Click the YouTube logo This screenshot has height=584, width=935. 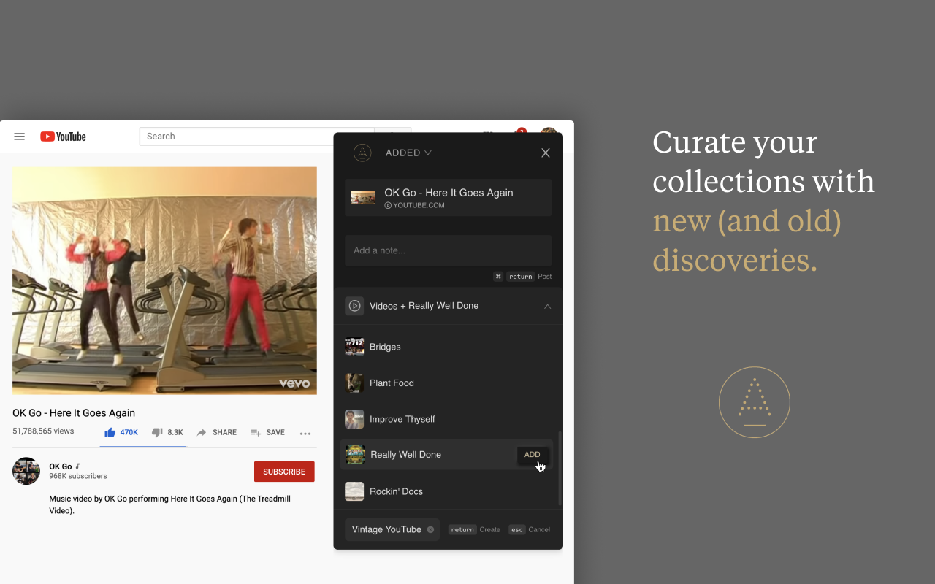[x=63, y=137]
